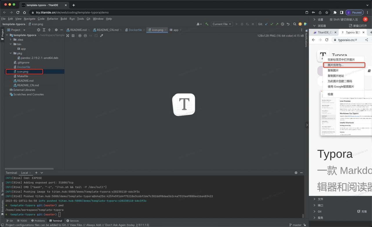Select README_CN.md in project tree
The image size is (372, 227).
click(28, 85)
